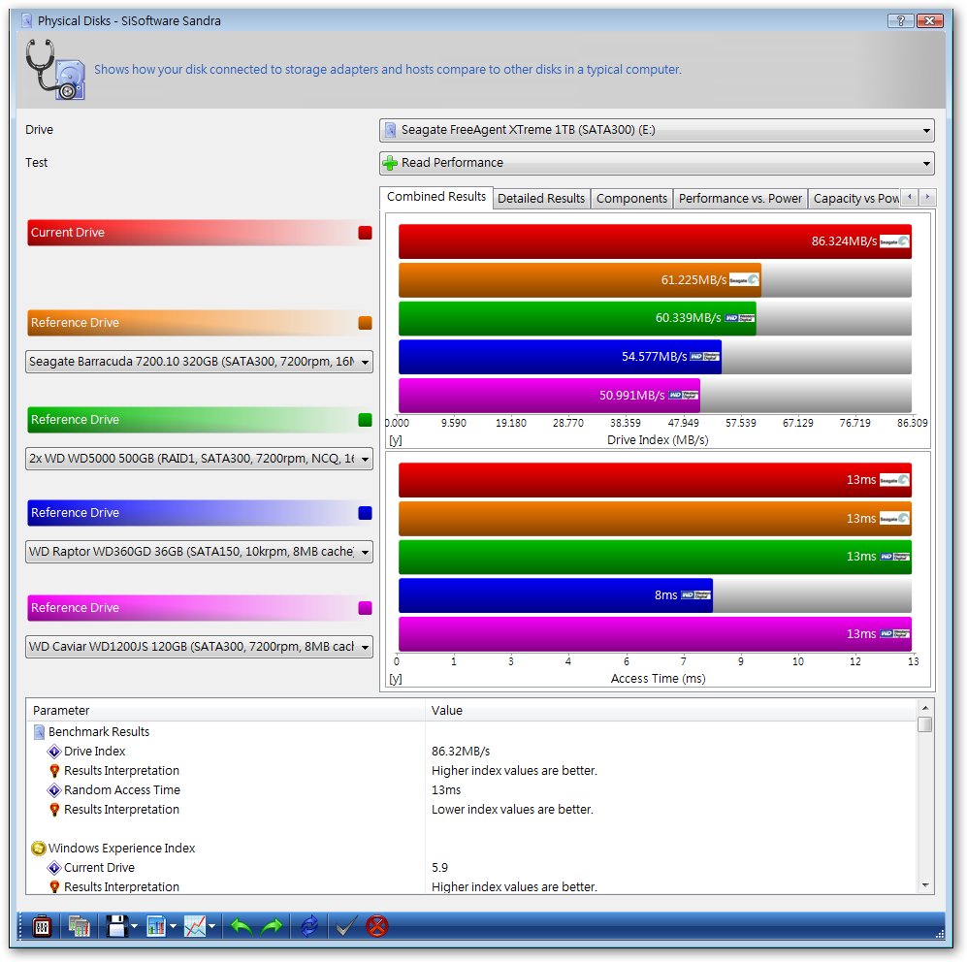The image size is (967, 962).
Task: Click the WD logo on 8ms bar
Action: pos(695,595)
